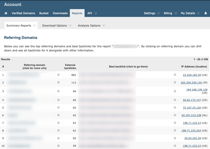Click best backlink gear icon in row 6
The height and width of the screenshot is (149, 210).
coord(175,115)
